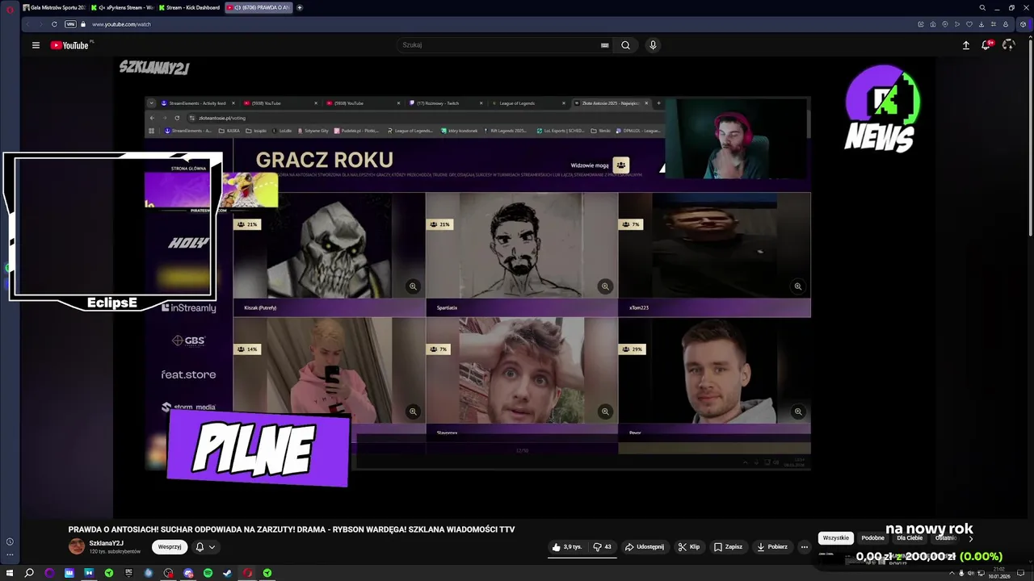Open Opera tab search magnifier
The height and width of the screenshot is (581, 1034).
click(x=982, y=7)
